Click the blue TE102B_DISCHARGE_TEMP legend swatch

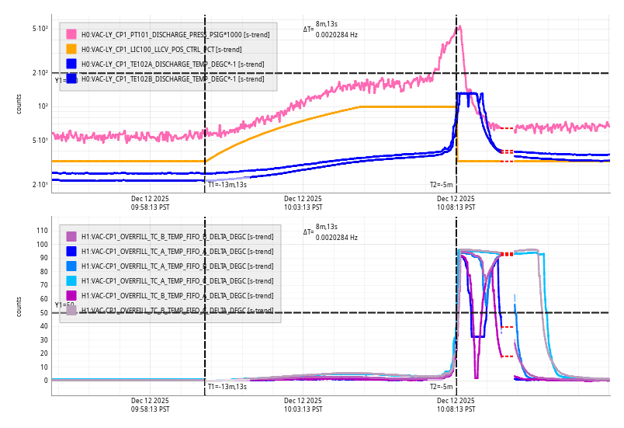tap(71, 78)
